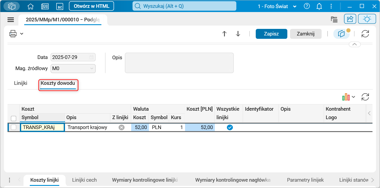Toggle the Z linijki gray X indicator

[x=121, y=127]
